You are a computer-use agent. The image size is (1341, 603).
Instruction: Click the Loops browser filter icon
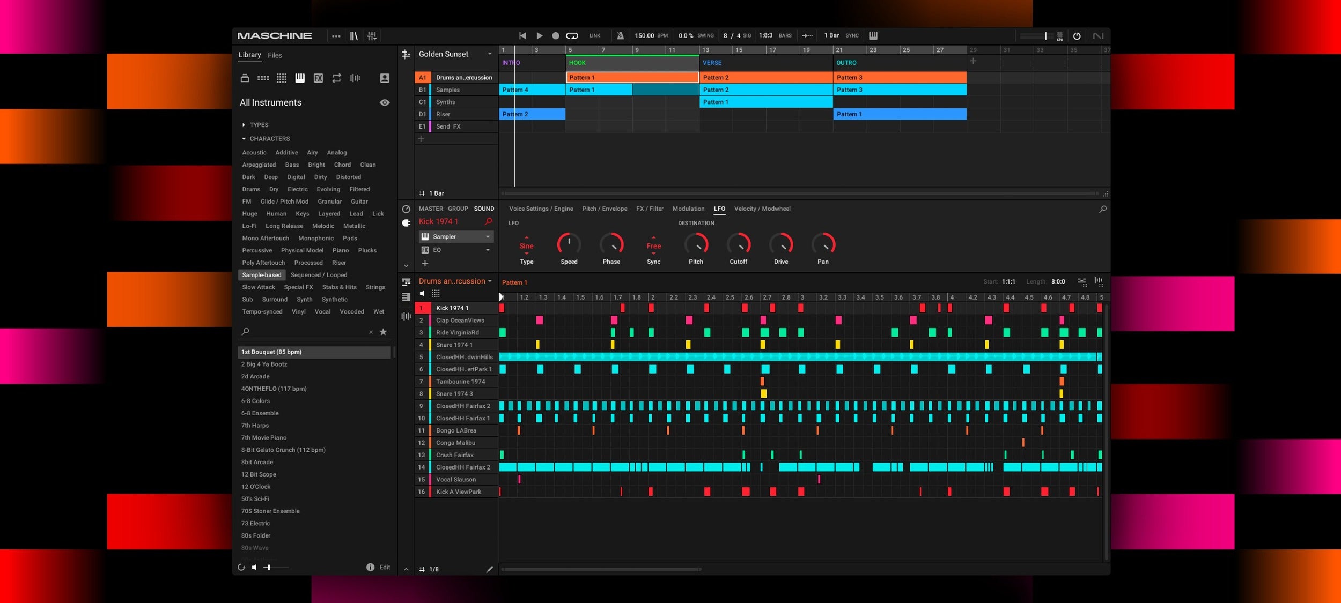click(x=336, y=78)
